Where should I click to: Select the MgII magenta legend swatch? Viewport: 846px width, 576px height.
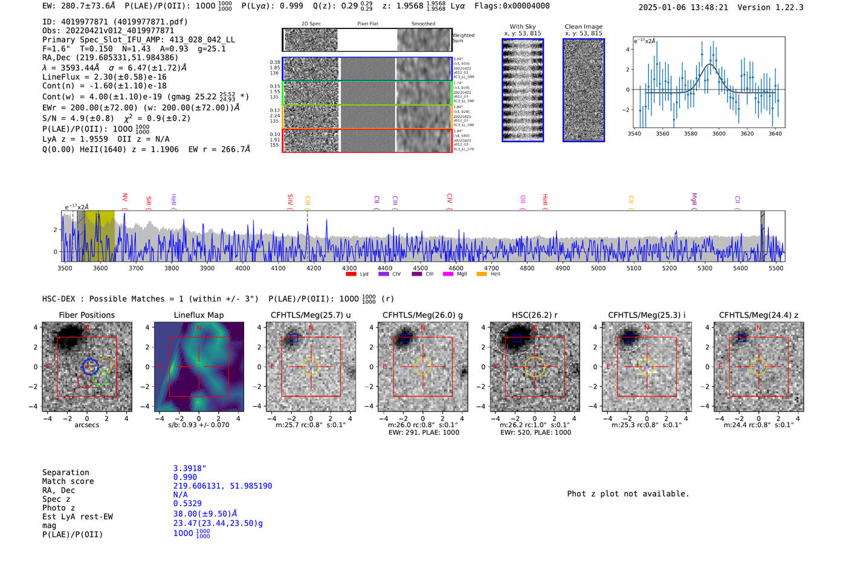coord(448,274)
